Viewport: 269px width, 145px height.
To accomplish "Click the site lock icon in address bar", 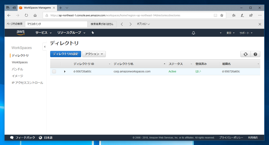I will pos(47,15).
